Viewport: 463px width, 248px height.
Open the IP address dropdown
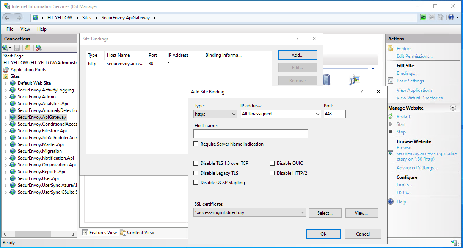[x=281, y=114]
